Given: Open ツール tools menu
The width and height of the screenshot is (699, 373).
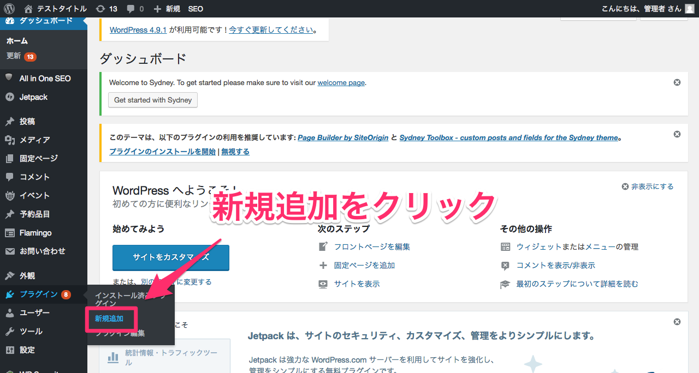Looking at the screenshot, I should (44, 332).
